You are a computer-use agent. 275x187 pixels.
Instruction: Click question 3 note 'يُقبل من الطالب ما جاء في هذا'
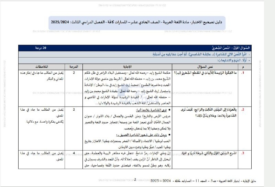42,153
